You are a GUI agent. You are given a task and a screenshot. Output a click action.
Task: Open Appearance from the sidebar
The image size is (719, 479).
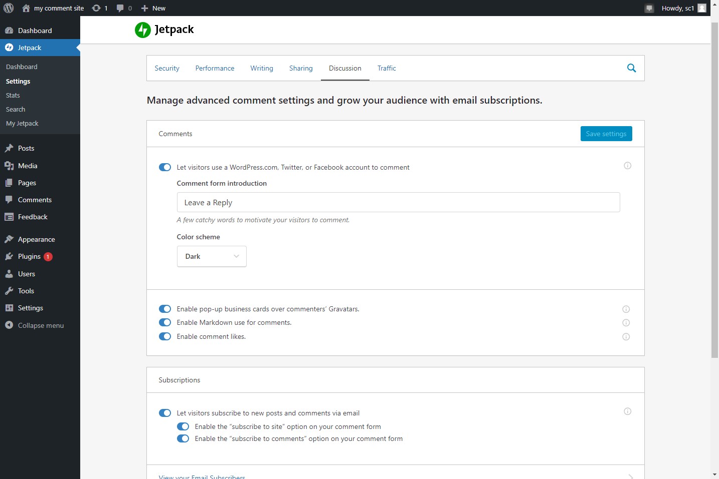(x=40, y=239)
